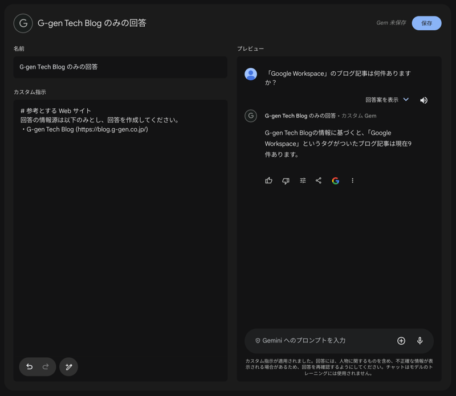Rewrite instructions with the magic pen icon
This screenshot has height=396, width=456.
click(x=68, y=367)
